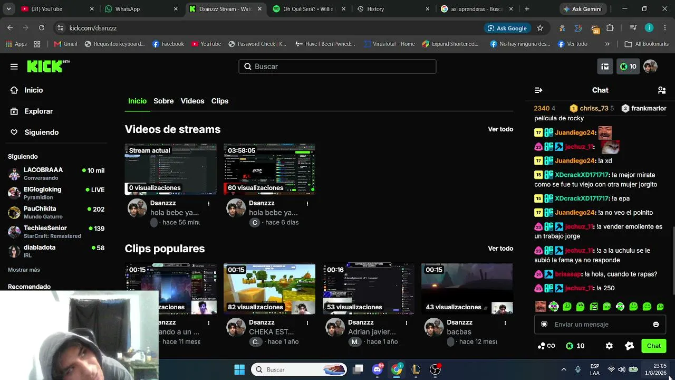This screenshot has height=380, width=675.
Task: Open Chrome media controls icon
Action: pyautogui.click(x=633, y=28)
